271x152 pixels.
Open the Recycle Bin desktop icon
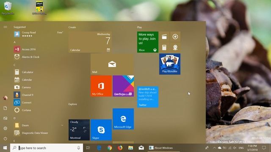(x=8, y=8)
